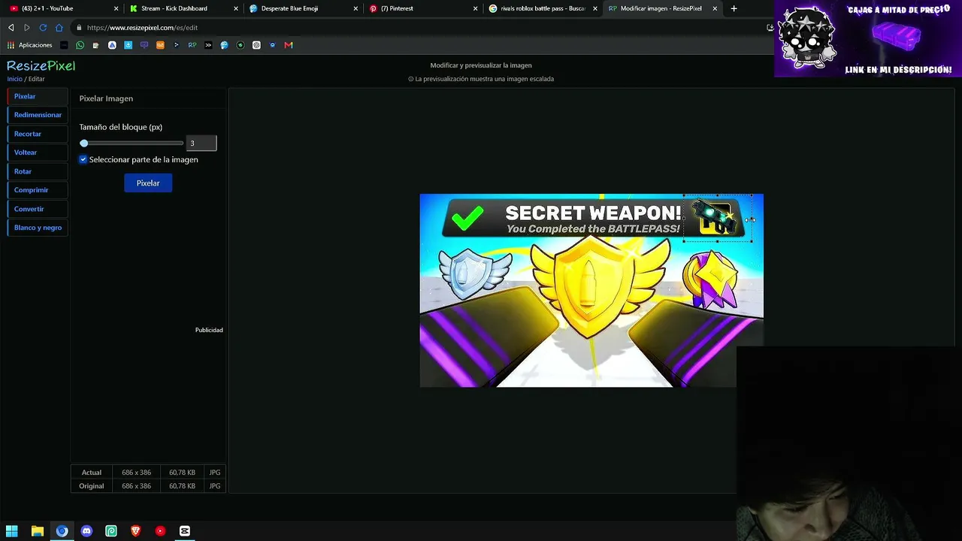Open the blue emoji face bookmark

point(224,45)
